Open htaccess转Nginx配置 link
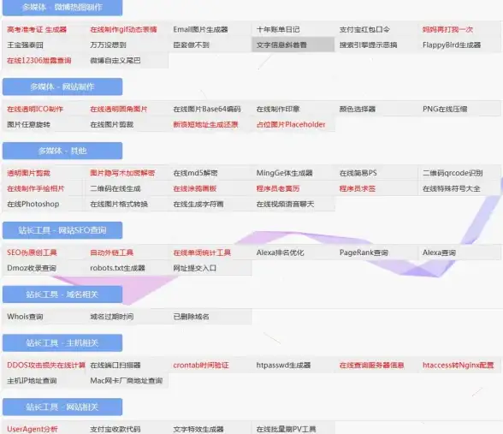This screenshot has width=503, height=434. 459,366
